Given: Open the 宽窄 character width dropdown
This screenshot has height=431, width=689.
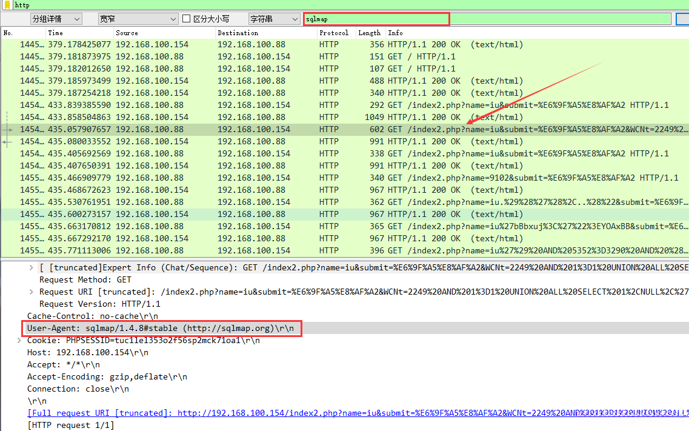Looking at the screenshot, I should click(138, 19).
